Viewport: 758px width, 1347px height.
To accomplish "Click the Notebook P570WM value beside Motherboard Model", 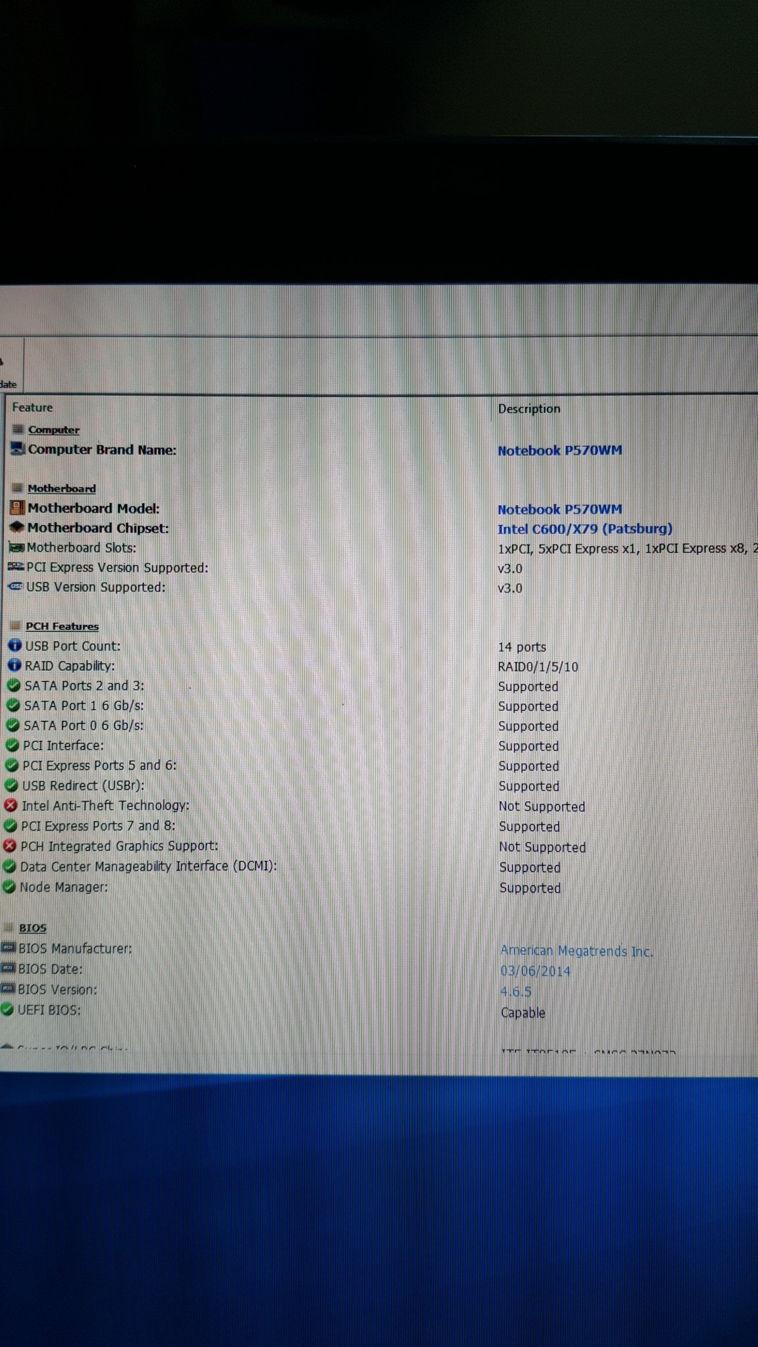I will 560,509.
